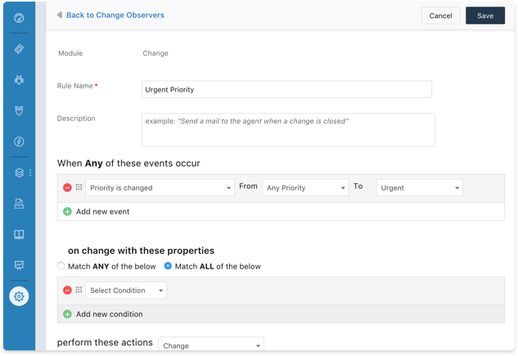Select Match ALL of the below
The image size is (518, 356).
point(169,266)
